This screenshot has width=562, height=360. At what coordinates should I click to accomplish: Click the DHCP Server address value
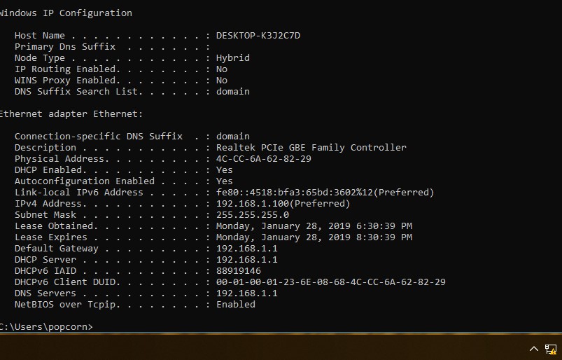point(246,260)
